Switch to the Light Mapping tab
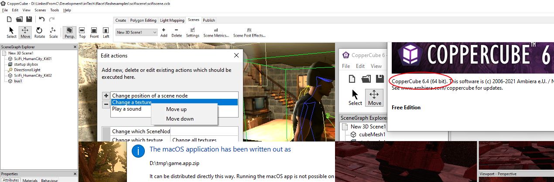The image size is (554, 182). click(x=172, y=20)
